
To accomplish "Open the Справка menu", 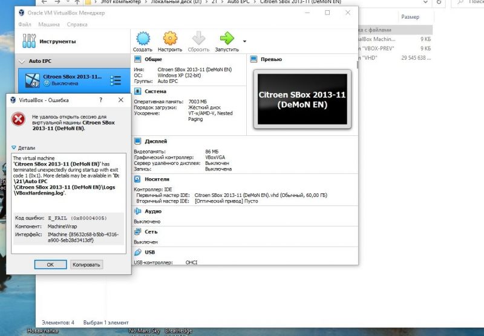I will pyautogui.click(x=77, y=24).
